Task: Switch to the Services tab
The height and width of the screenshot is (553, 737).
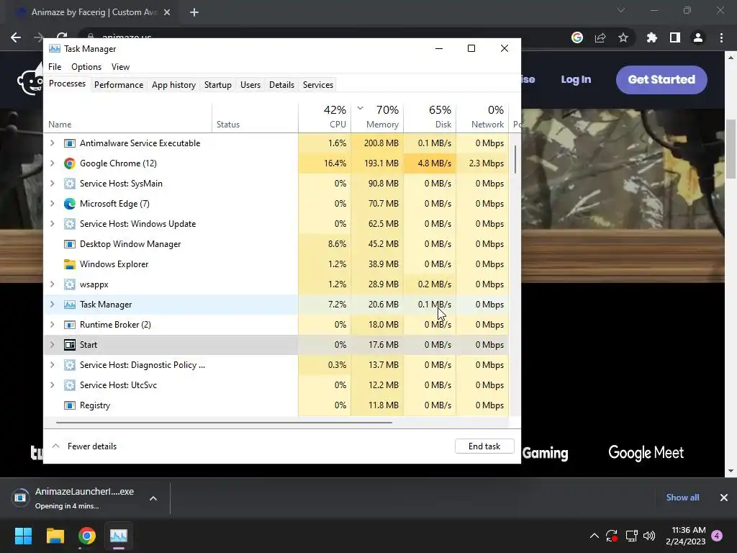Action: click(x=317, y=85)
